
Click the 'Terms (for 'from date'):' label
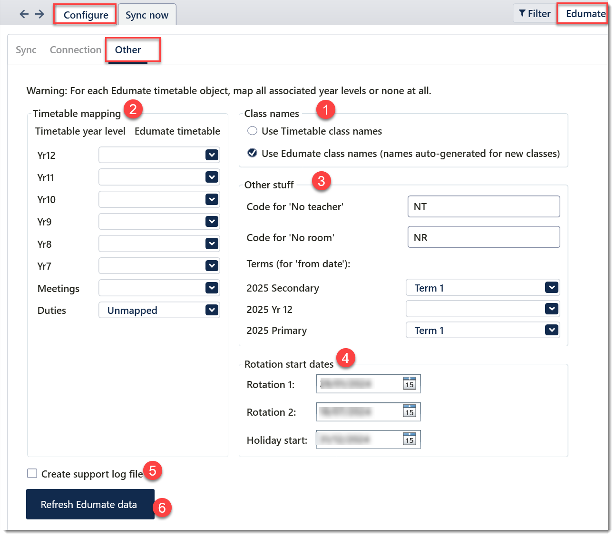tap(298, 264)
